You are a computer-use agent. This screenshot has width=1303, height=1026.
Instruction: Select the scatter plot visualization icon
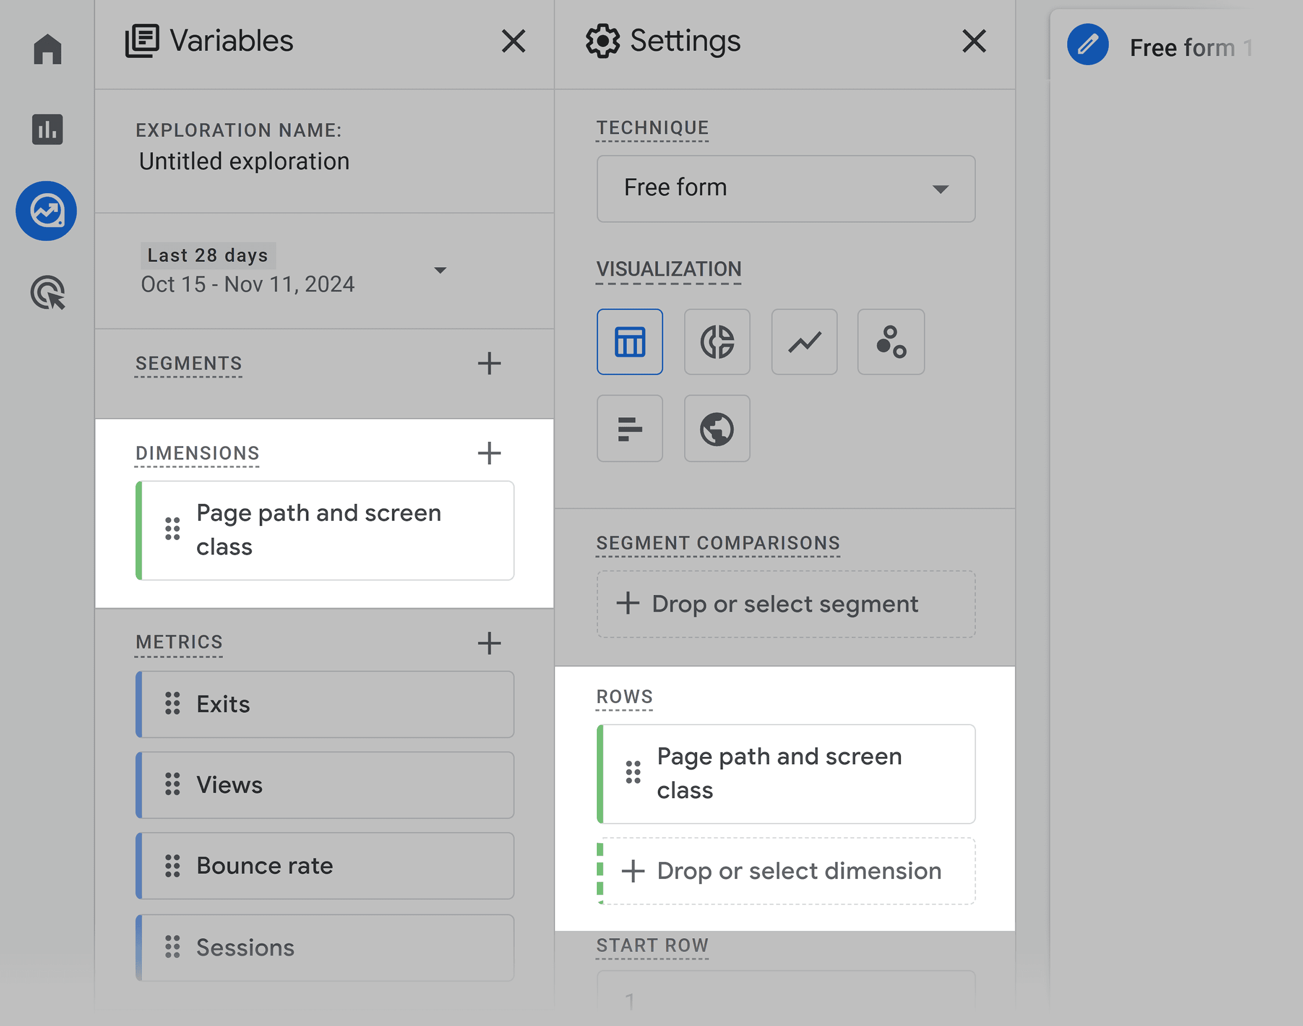(891, 341)
